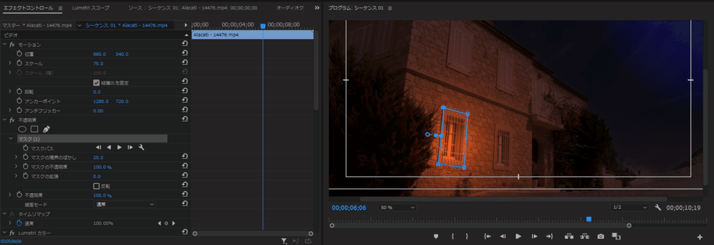Uncheck 縦横比を固定 checkbox
The image size is (714, 245).
coord(96,83)
